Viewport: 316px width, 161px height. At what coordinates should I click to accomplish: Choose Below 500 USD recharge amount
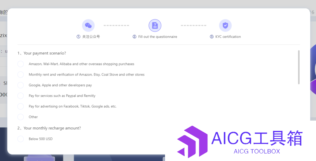pyautogui.click(x=20, y=139)
